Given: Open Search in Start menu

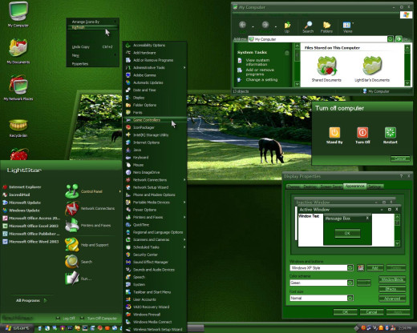Looking at the screenshot, I should point(79,262).
